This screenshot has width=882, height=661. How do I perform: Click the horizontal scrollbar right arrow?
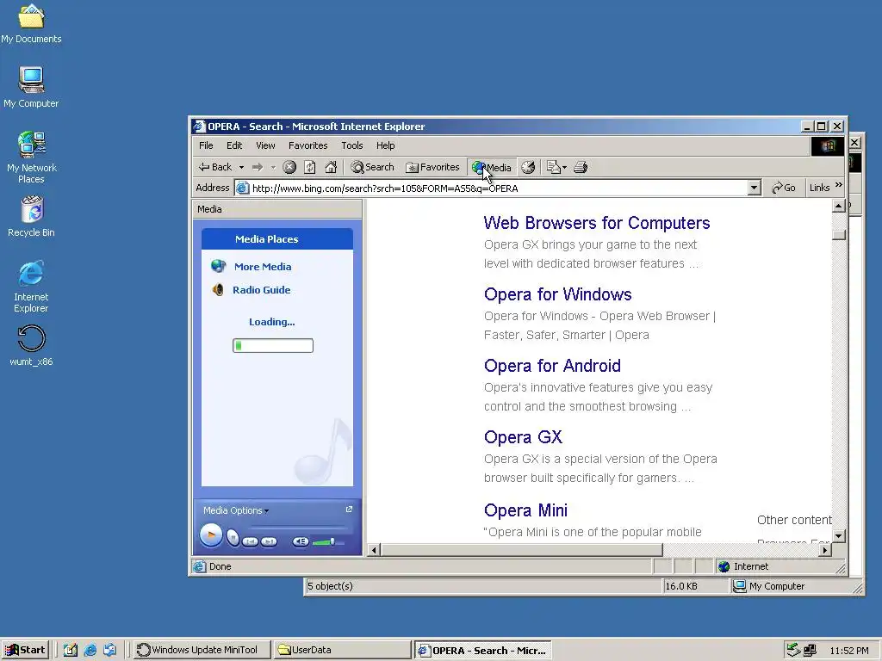(x=824, y=550)
